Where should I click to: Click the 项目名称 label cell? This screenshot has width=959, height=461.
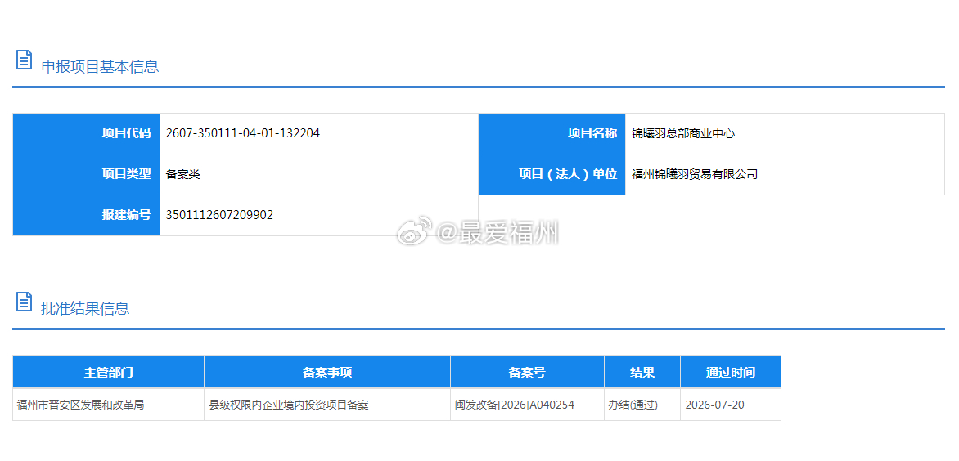pyautogui.click(x=552, y=133)
